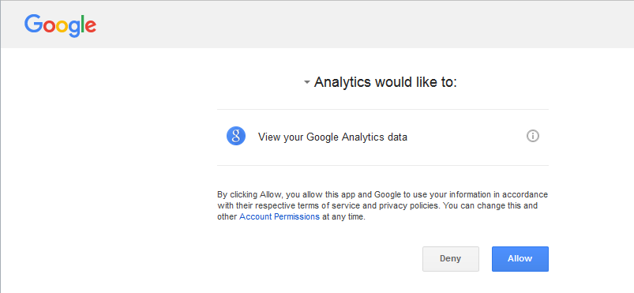Click the yellow letter o in Google logo
The image size is (634, 293).
coord(62,26)
